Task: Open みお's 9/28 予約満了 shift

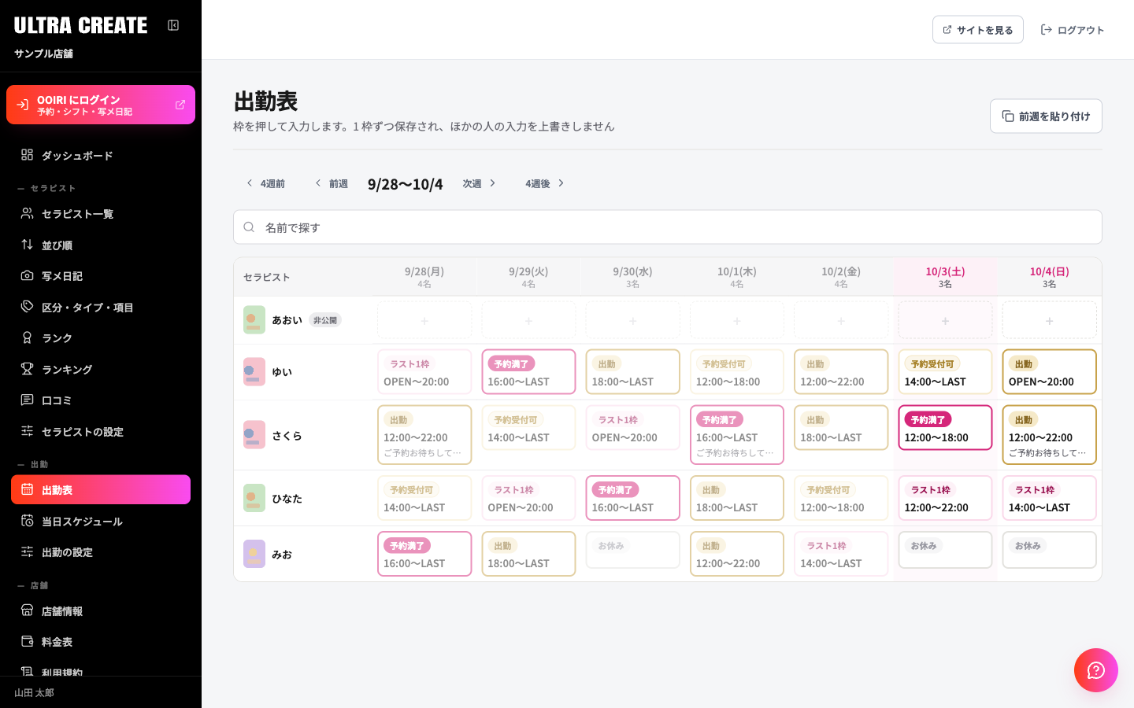Action: pyautogui.click(x=424, y=554)
